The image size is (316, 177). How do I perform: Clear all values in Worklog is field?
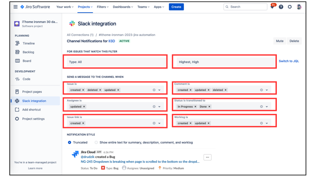261,123
